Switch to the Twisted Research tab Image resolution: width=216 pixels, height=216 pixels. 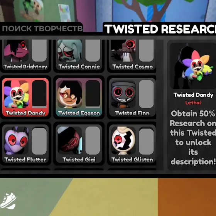[x=160, y=29]
